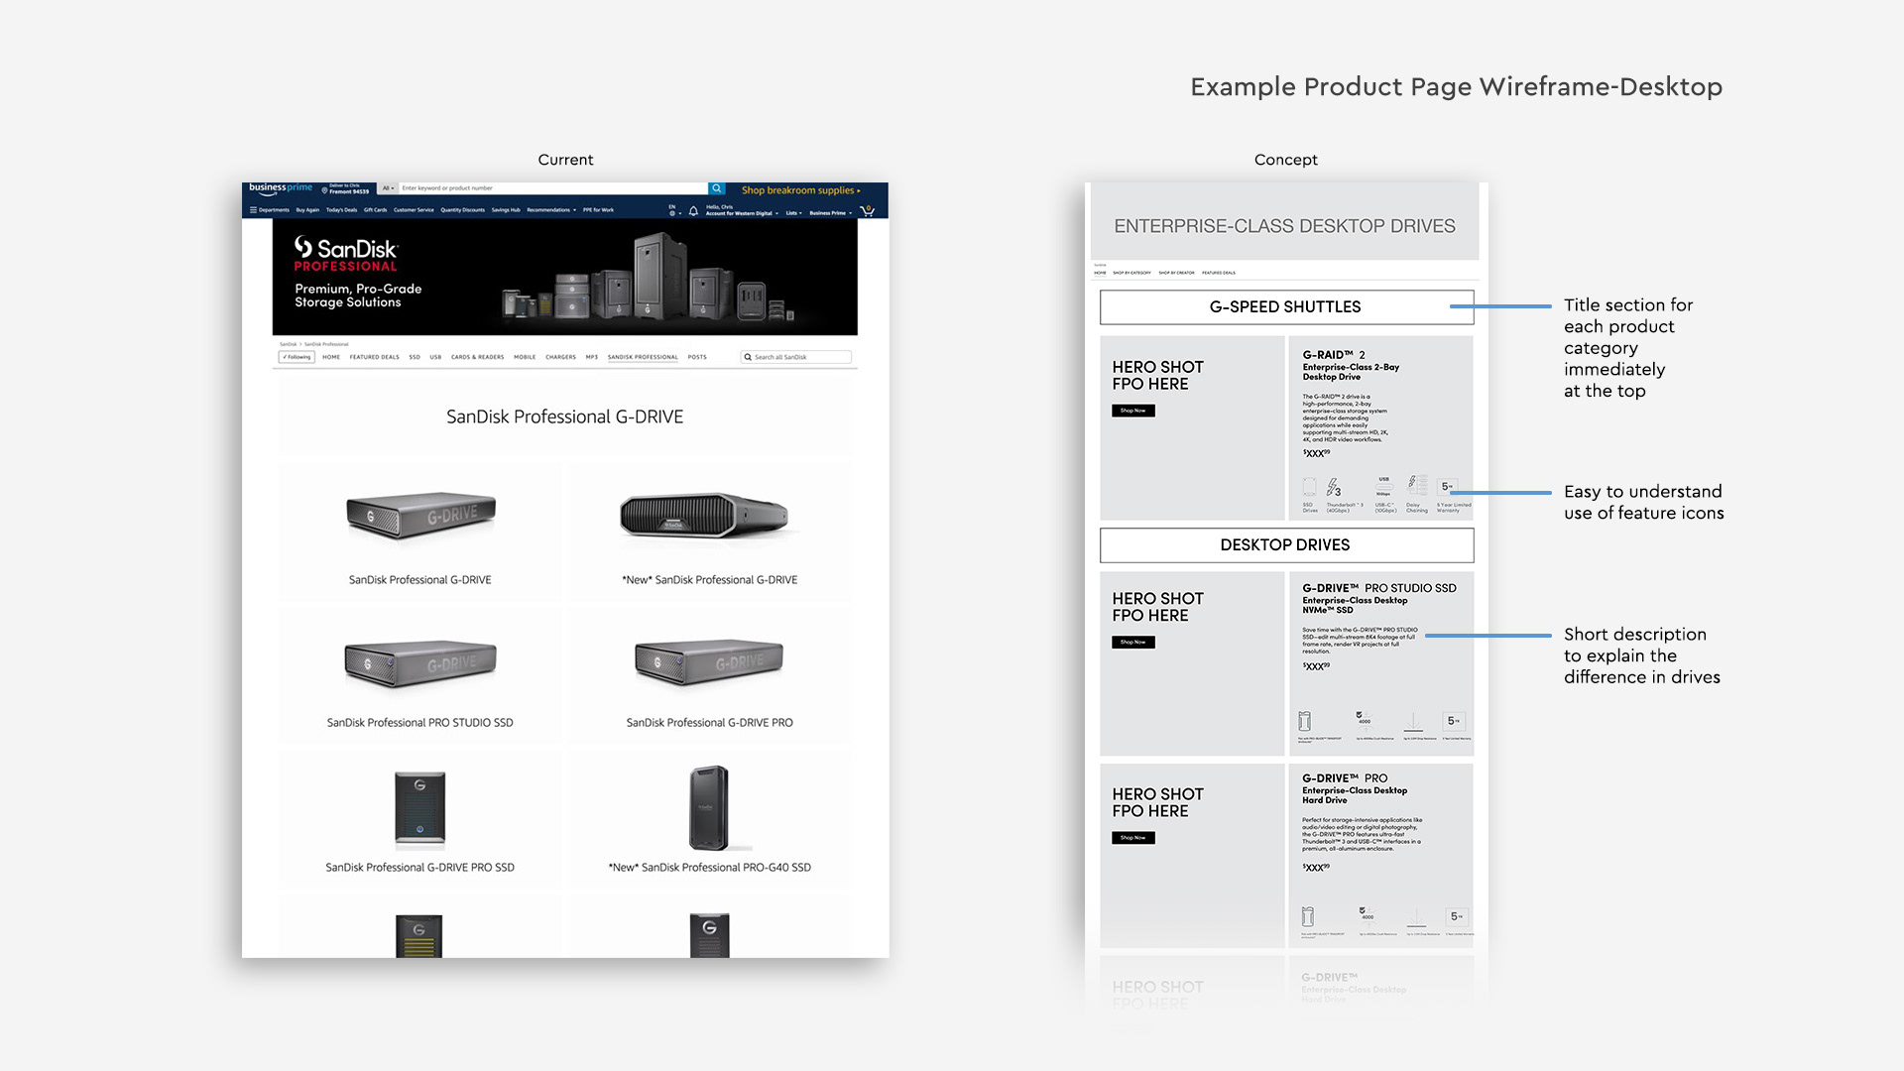1904x1071 pixels.
Task: Click the magnifier in Search all SanDisk box
Action: pos(748,357)
